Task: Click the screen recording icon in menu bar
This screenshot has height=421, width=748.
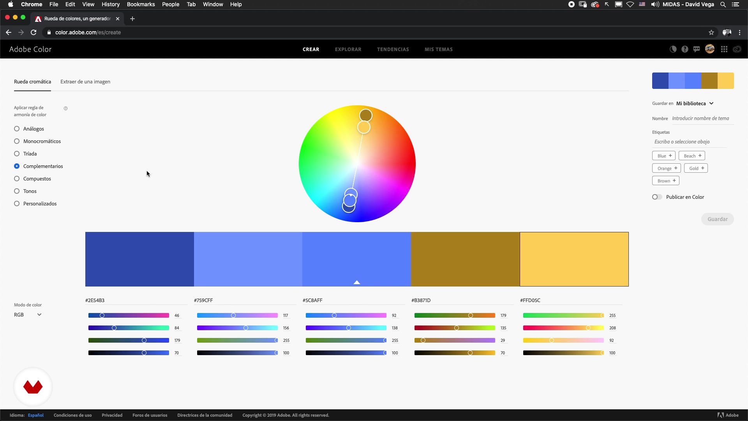Action: pos(572,4)
